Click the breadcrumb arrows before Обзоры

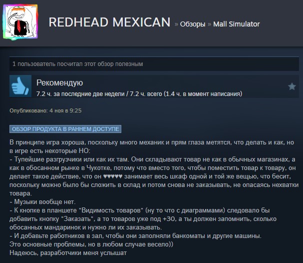[176, 24]
